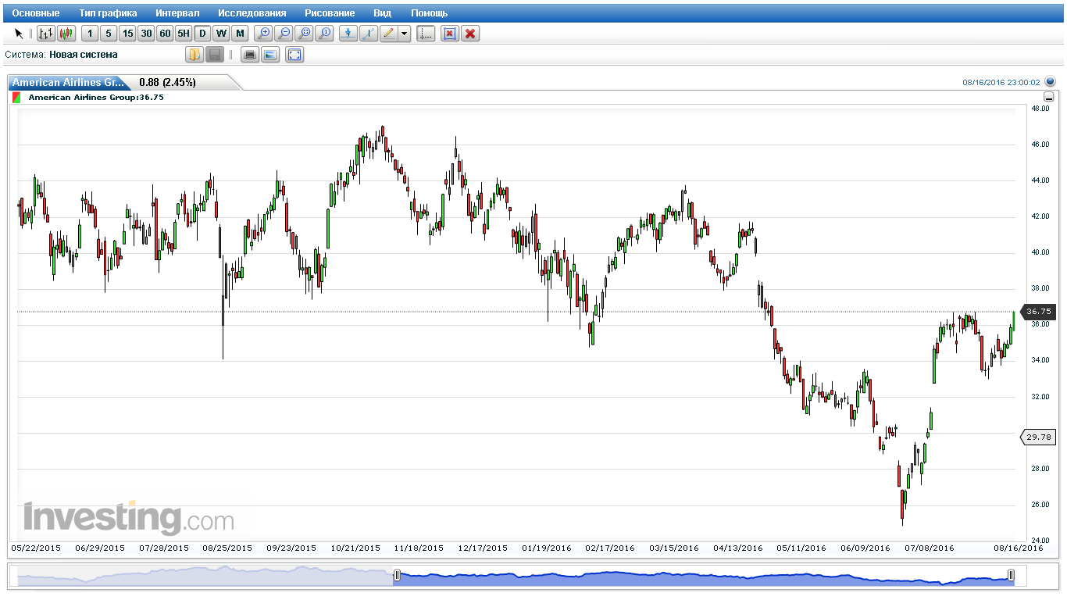1067x600 pixels.
Task: Click the save system floppy icon
Action: pyautogui.click(x=215, y=55)
